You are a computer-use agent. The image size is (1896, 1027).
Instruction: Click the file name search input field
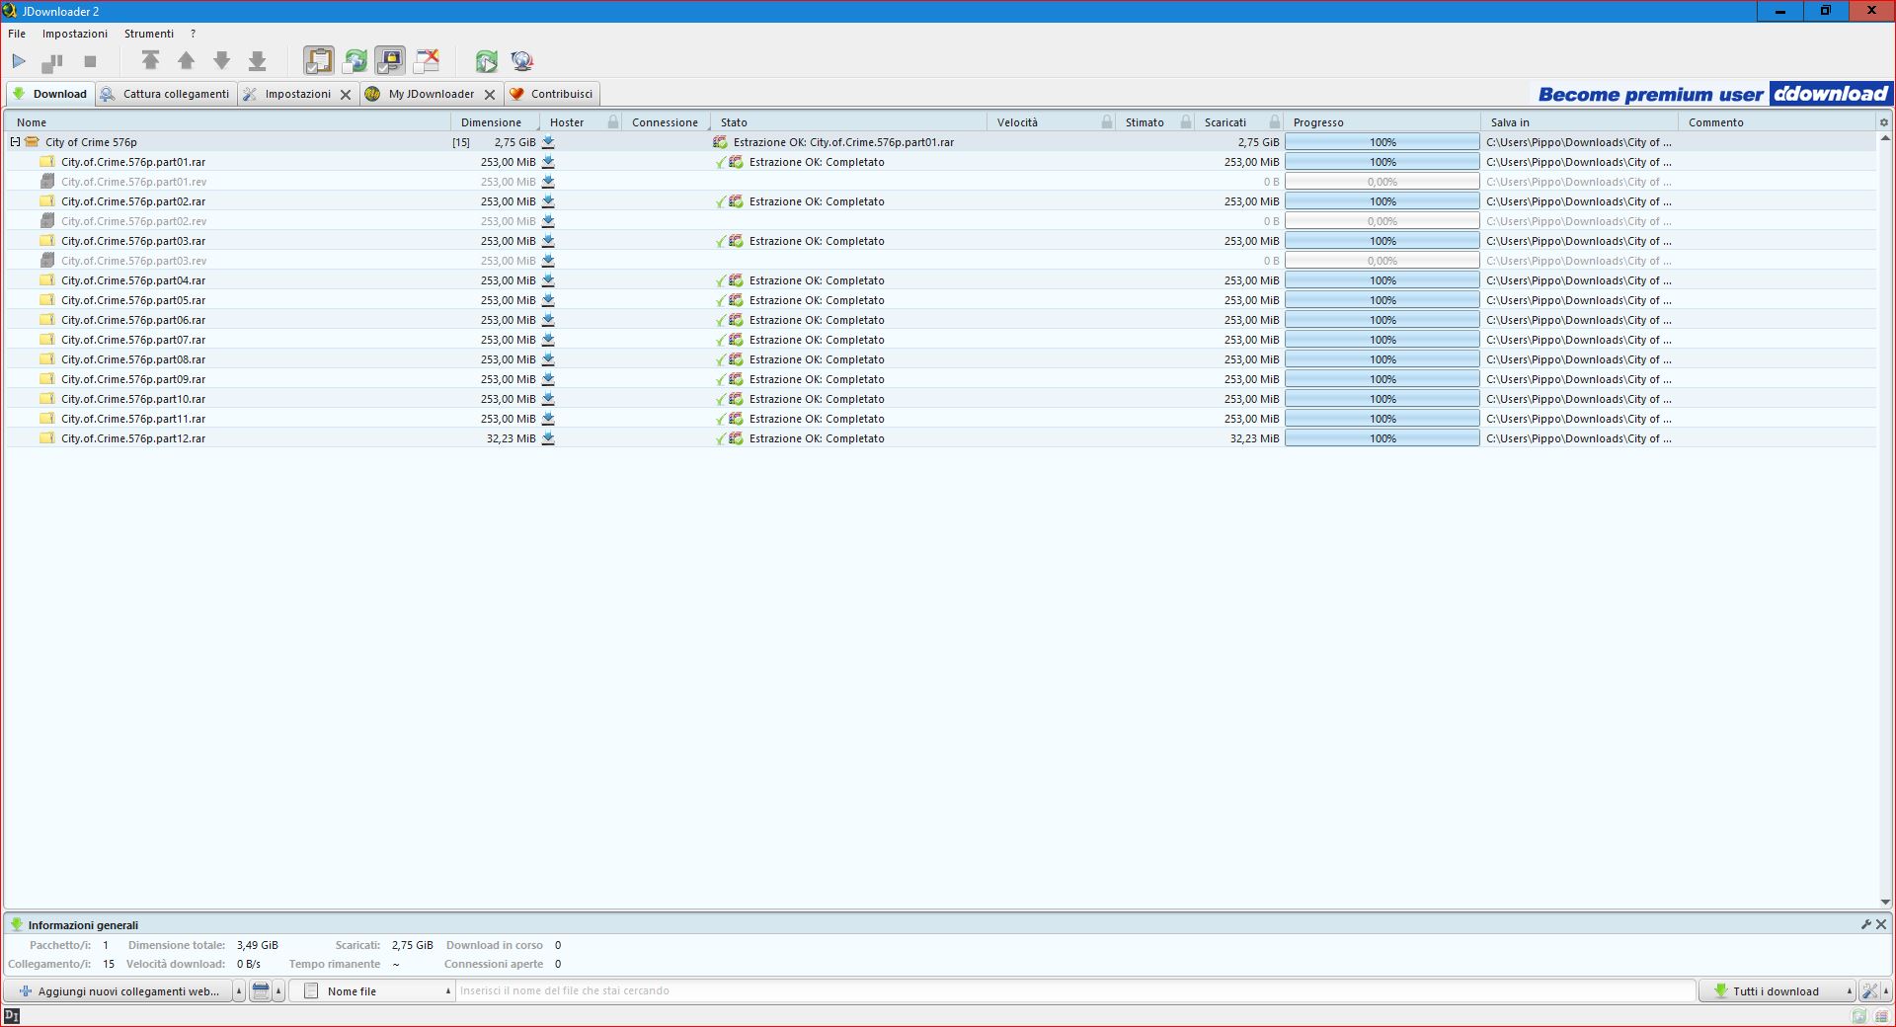tap(1075, 991)
